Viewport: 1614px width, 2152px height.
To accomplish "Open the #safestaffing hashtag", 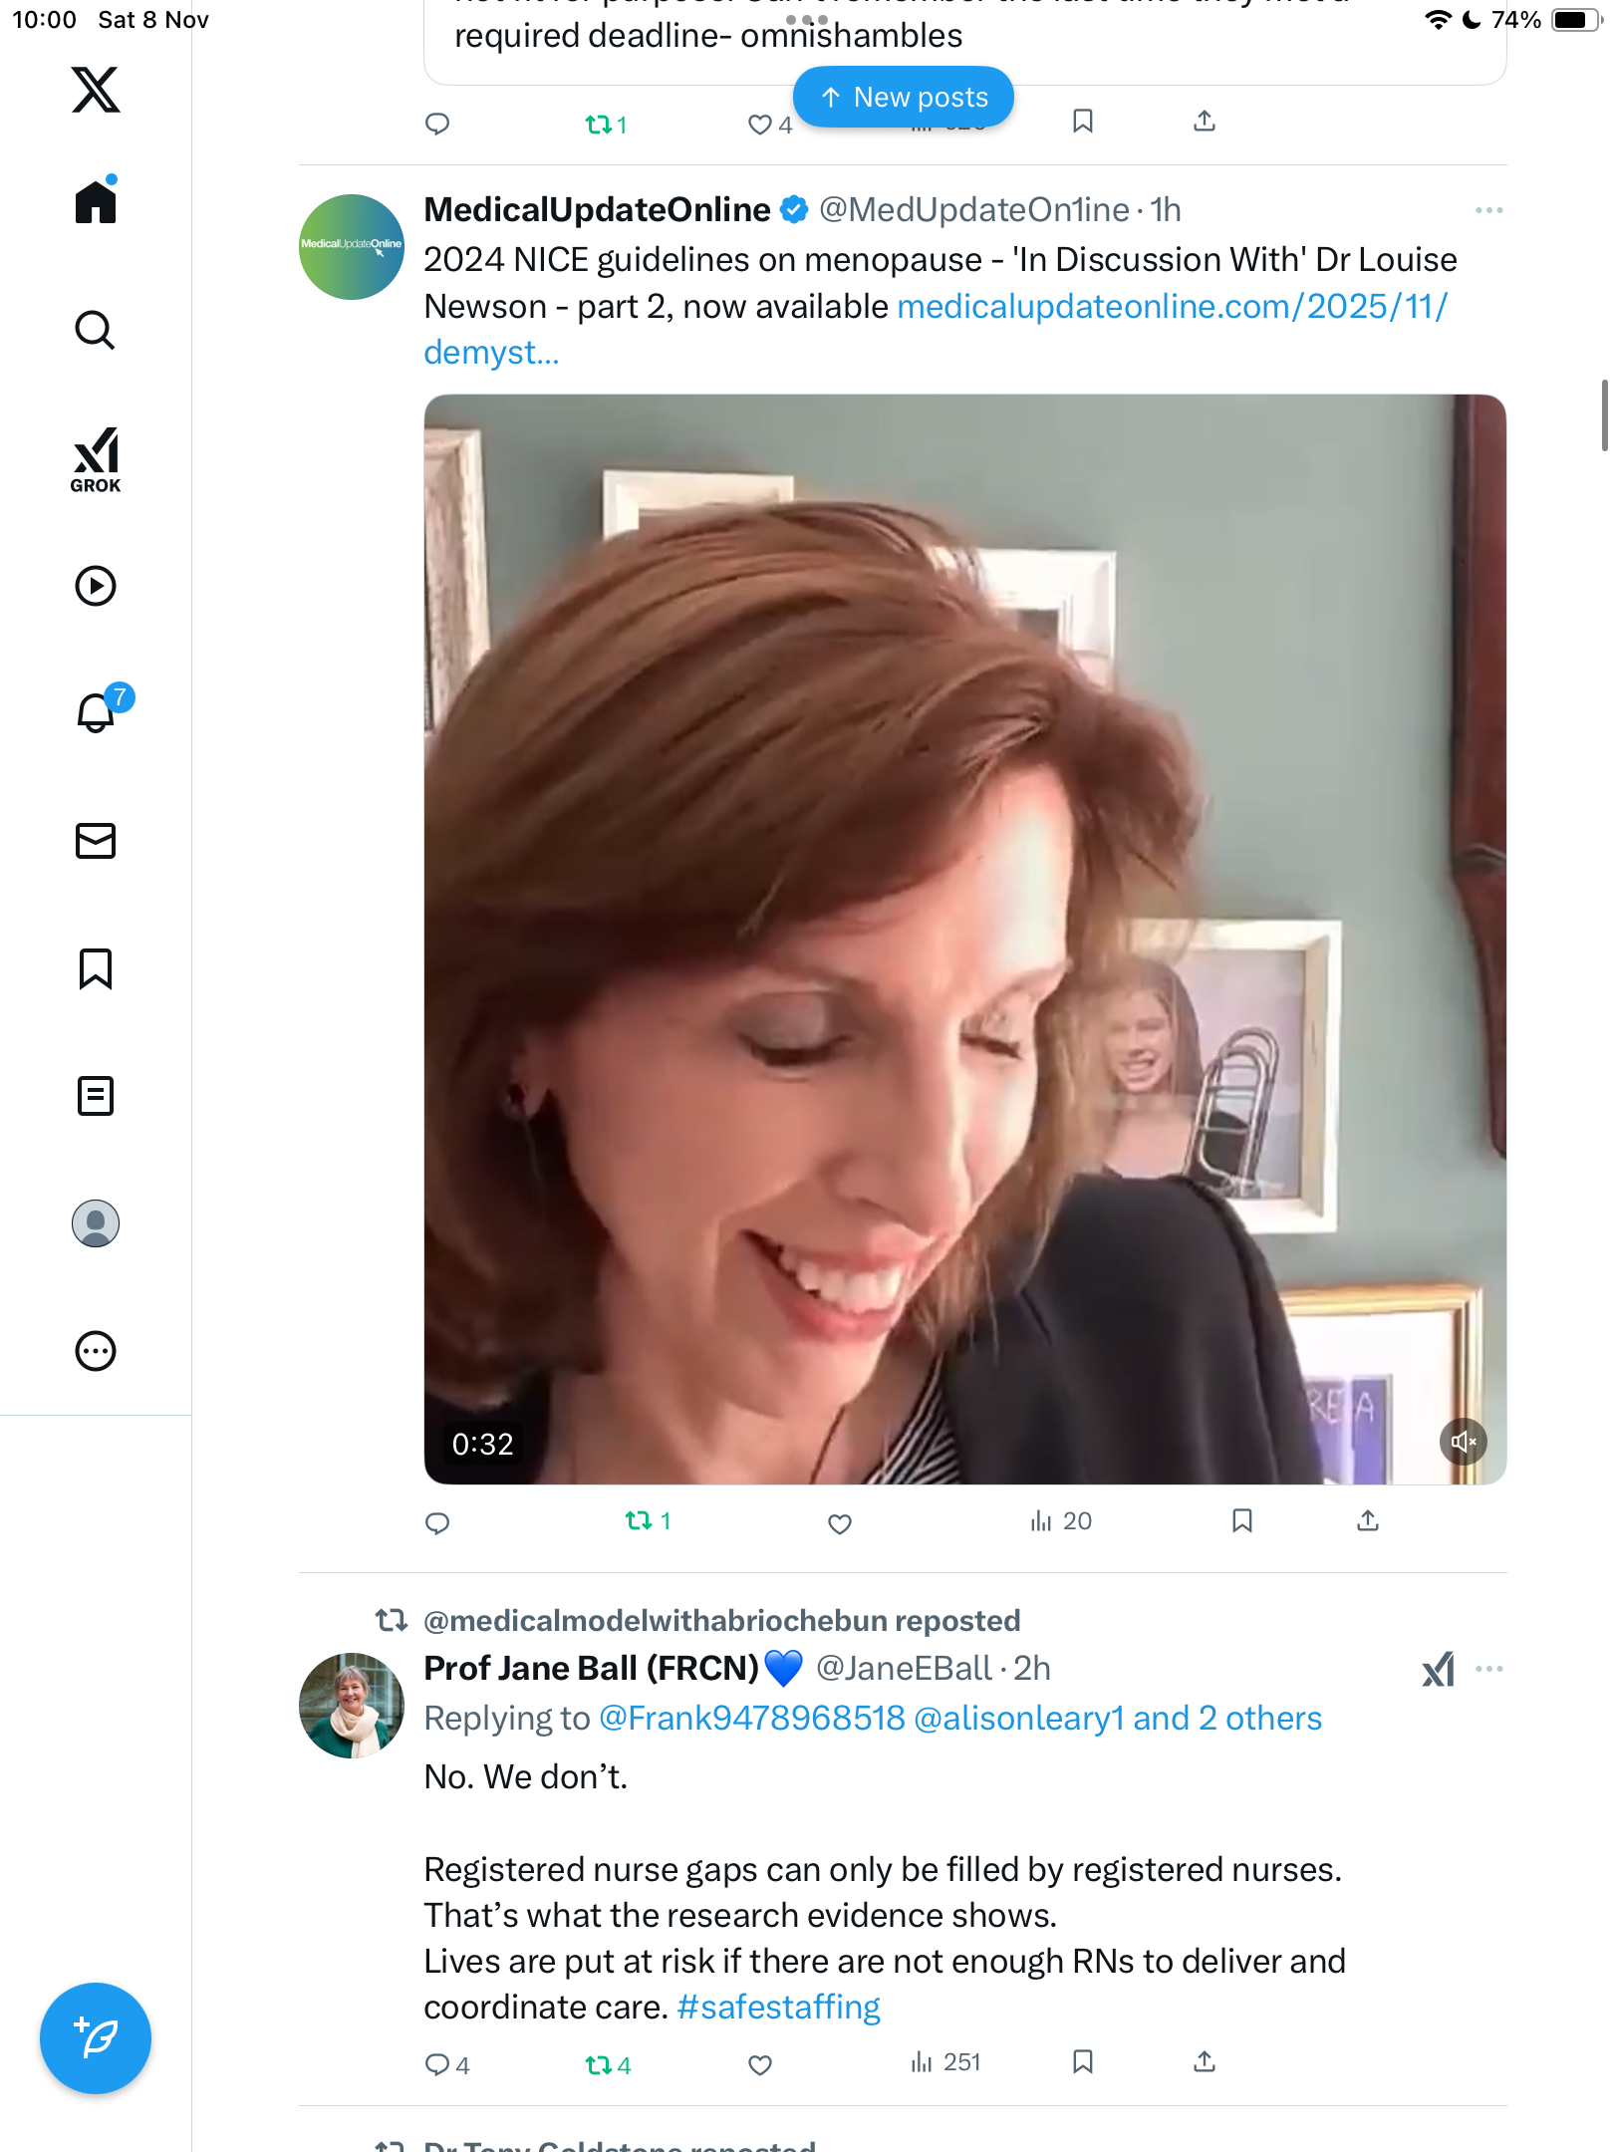I will click(x=778, y=2007).
